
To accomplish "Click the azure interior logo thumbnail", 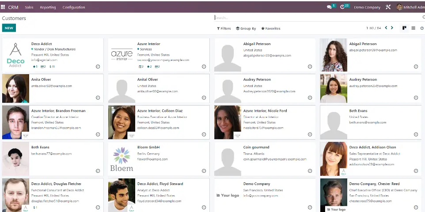I will 121,54.
